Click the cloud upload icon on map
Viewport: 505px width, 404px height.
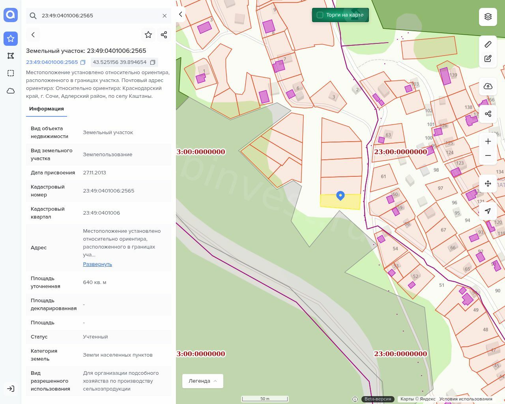488,86
